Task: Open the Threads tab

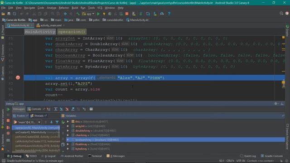Action: click(39, 116)
